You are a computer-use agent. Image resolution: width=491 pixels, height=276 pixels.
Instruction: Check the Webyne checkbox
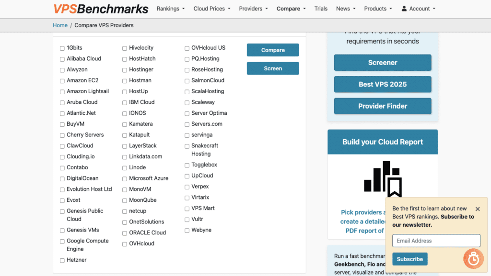click(187, 231)
